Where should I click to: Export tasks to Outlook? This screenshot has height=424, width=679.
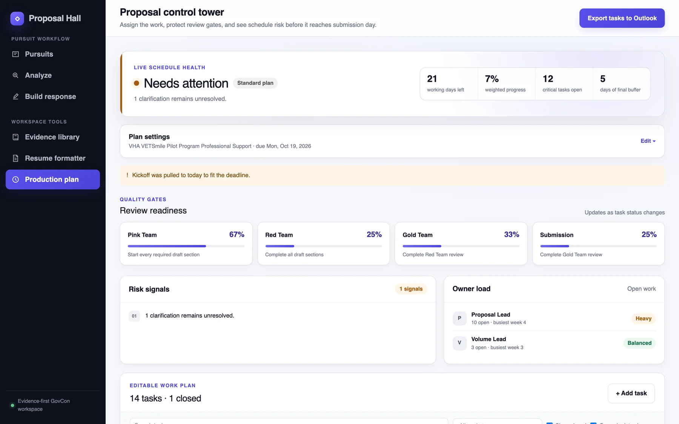click(622, 18)
